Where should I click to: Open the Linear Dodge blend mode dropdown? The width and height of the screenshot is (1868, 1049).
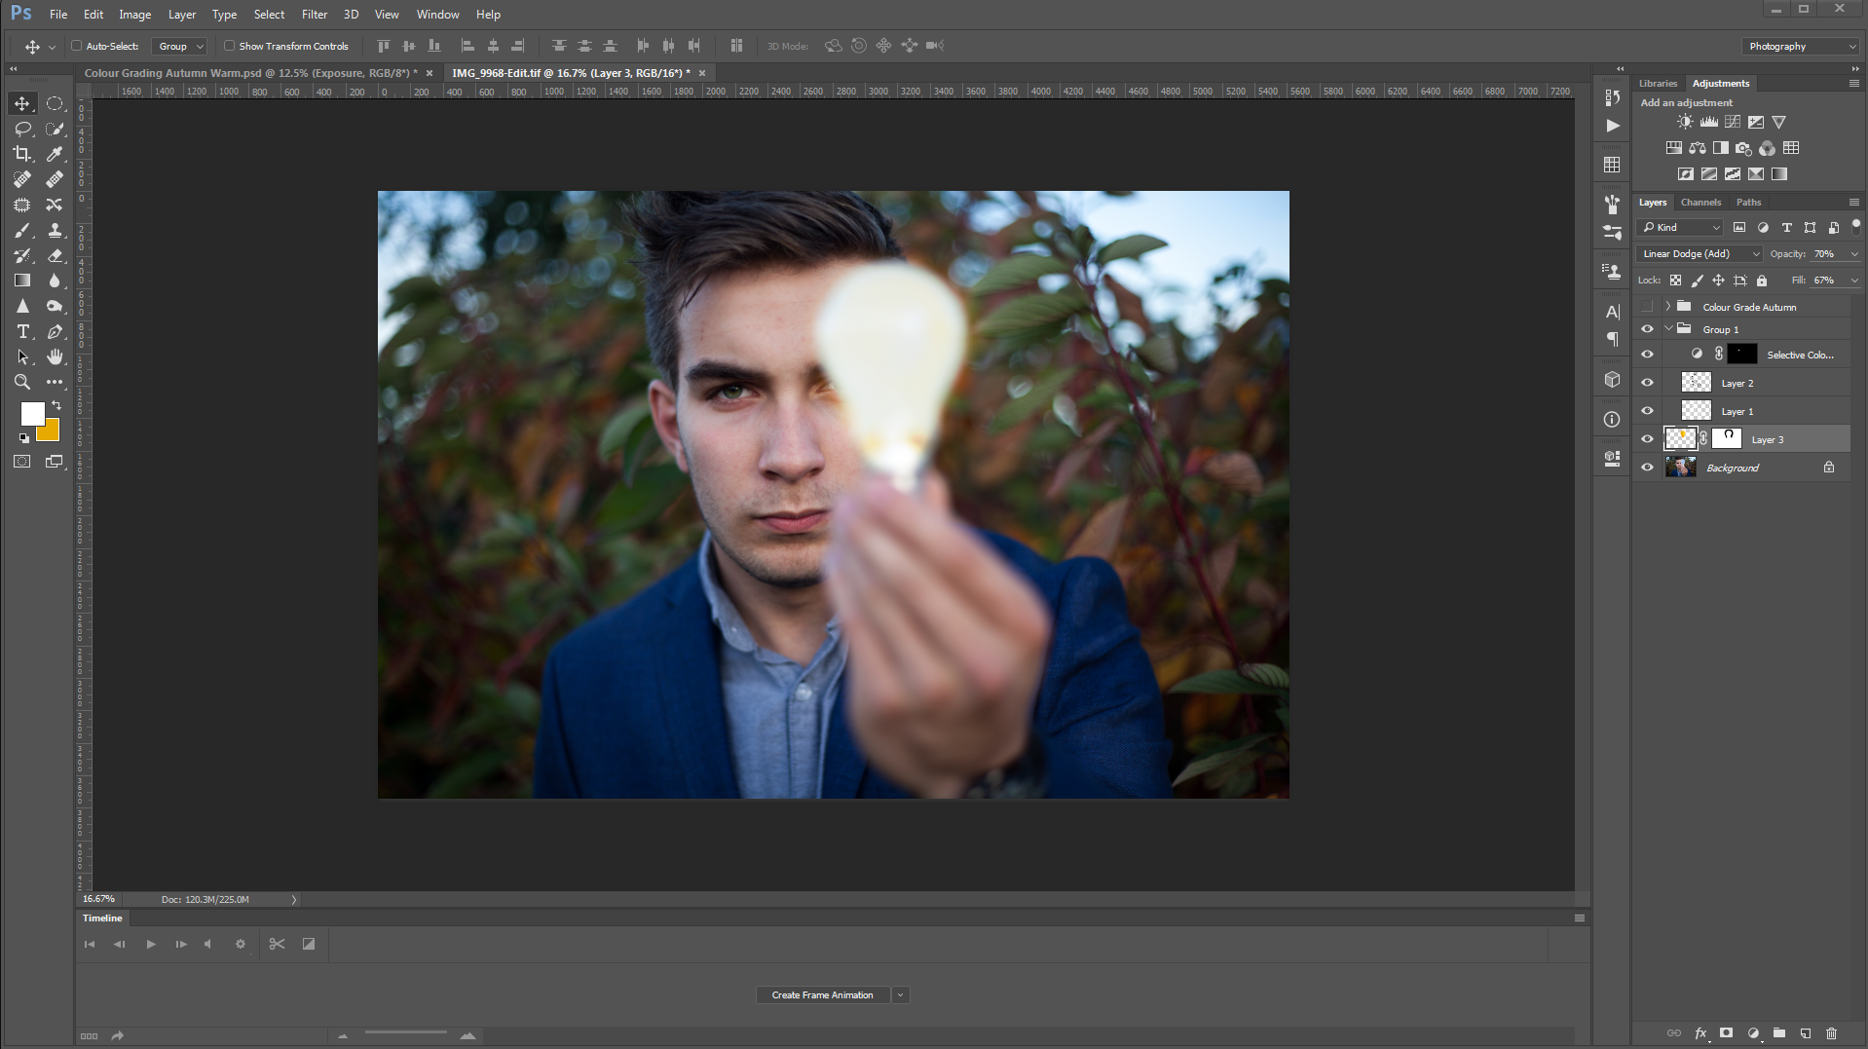[x=1700, y=253]
